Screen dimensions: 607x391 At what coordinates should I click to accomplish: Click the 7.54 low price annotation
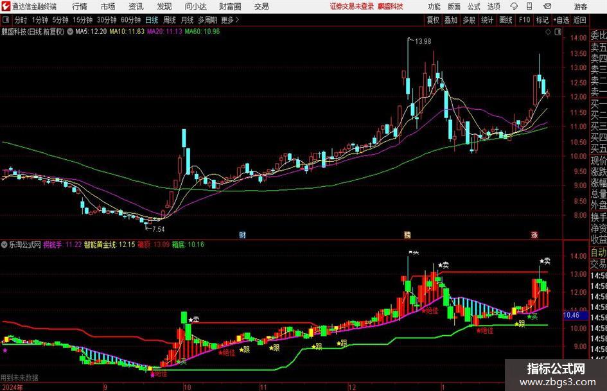tap(158, 229)
